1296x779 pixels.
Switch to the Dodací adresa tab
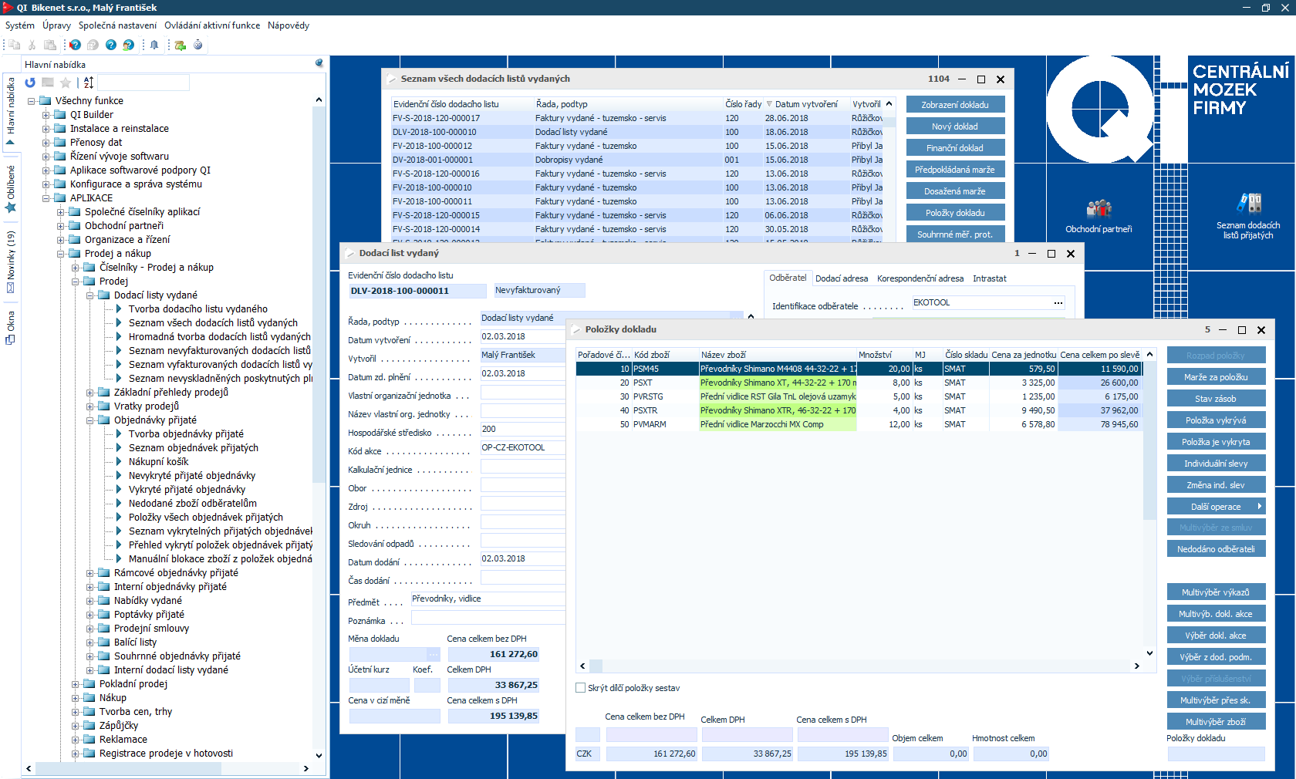point(841,278)
